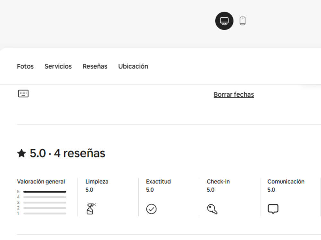Click the Limpieza spray bottle icon
This screenshot has height=240, width=321.
91,209
